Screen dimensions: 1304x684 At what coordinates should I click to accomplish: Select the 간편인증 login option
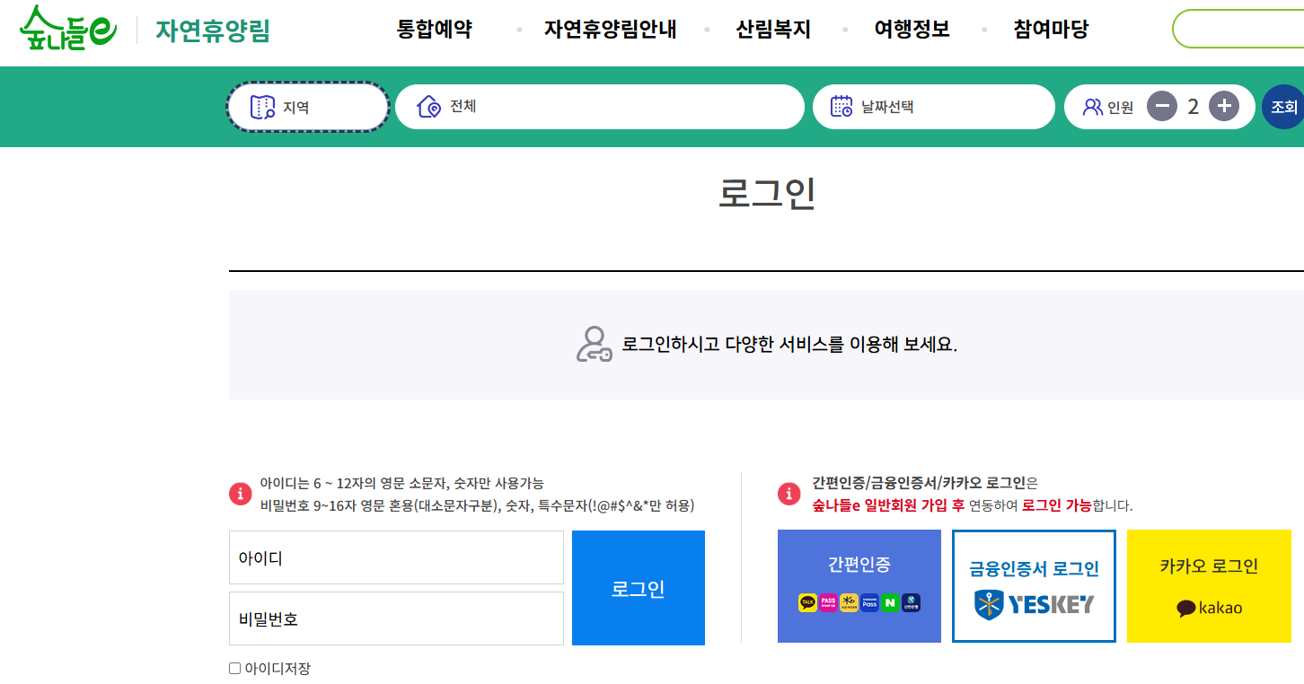point(859,586)
